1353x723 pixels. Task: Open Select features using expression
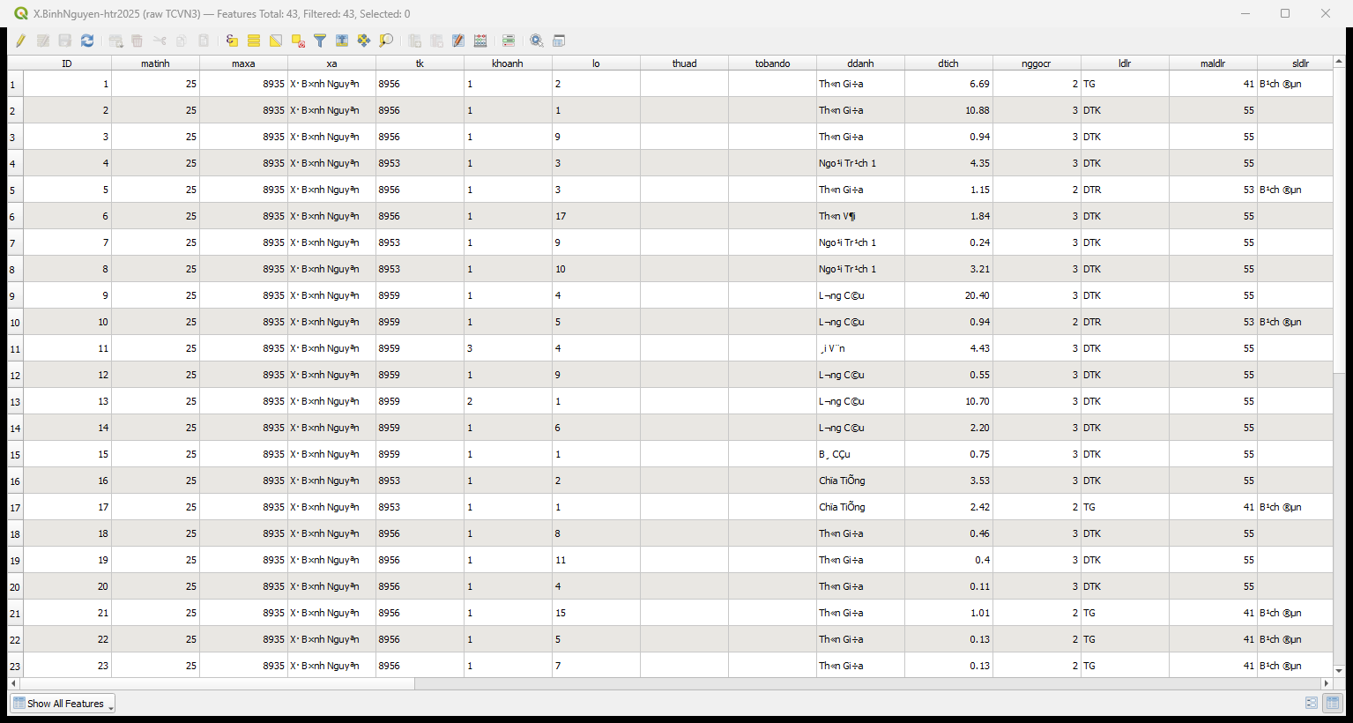pos(232,41)
